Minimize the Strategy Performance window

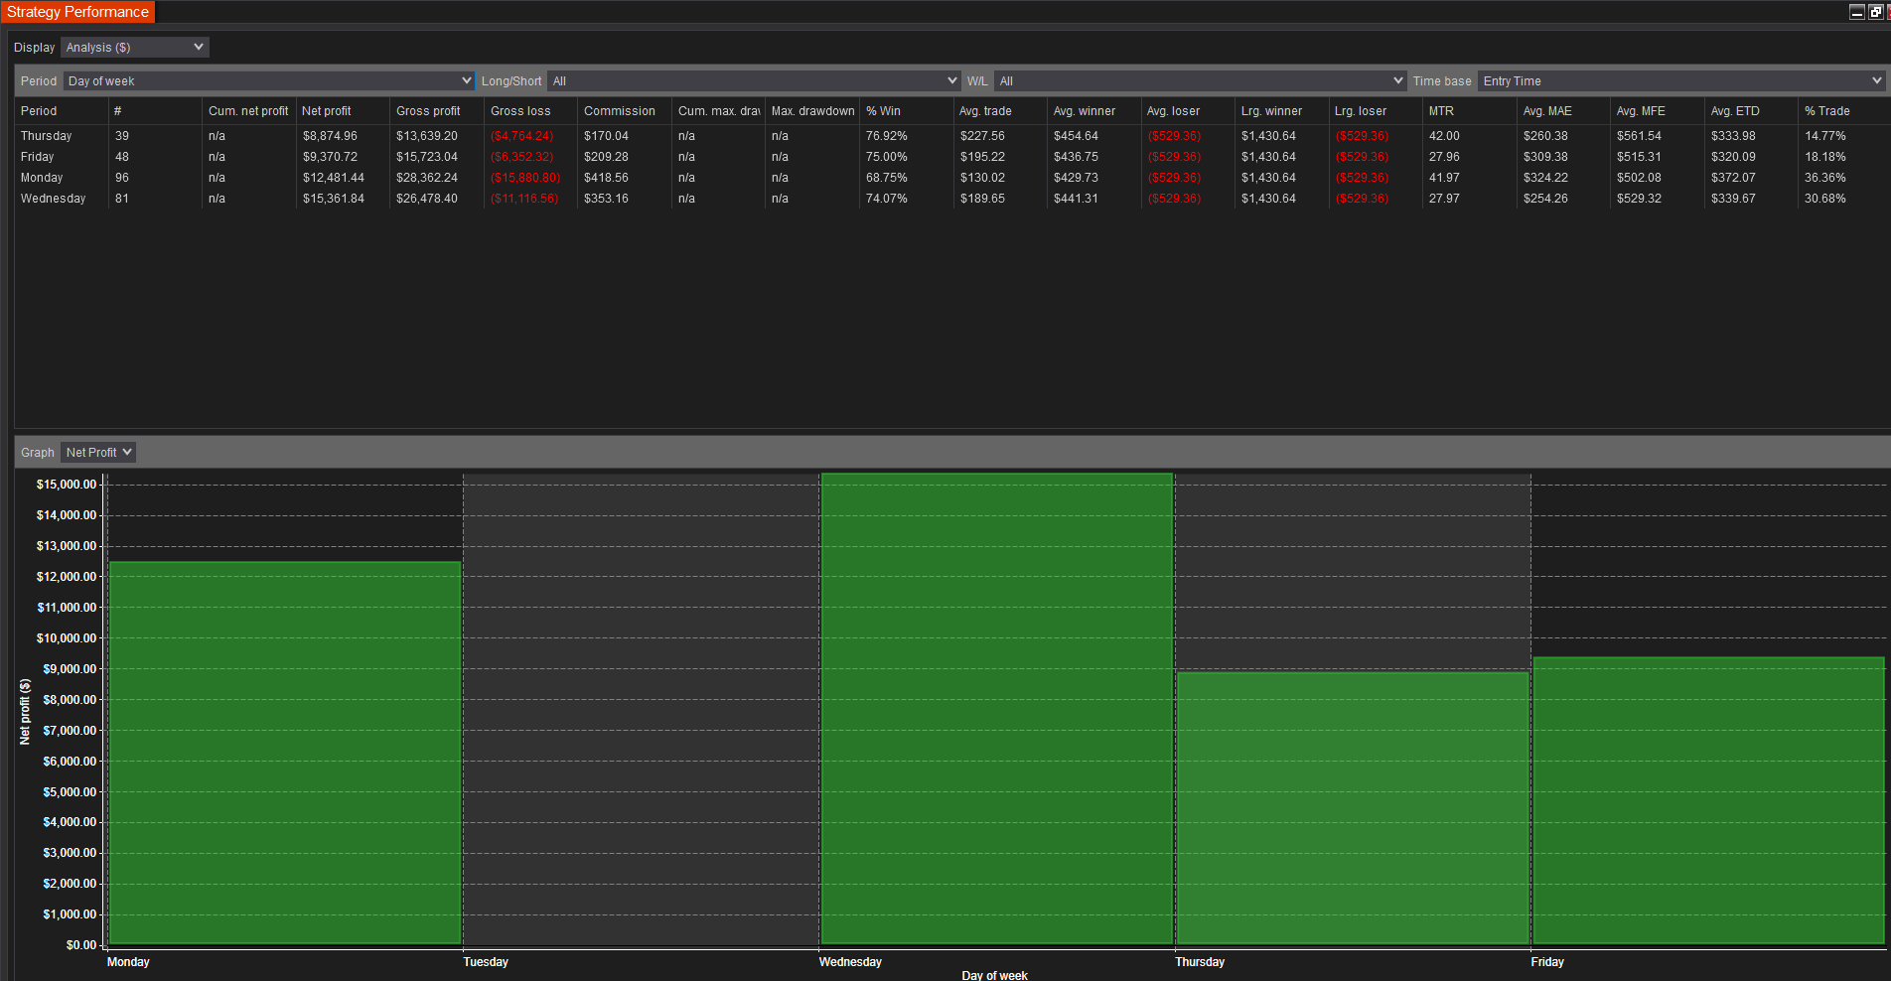tap(1857, 12)
